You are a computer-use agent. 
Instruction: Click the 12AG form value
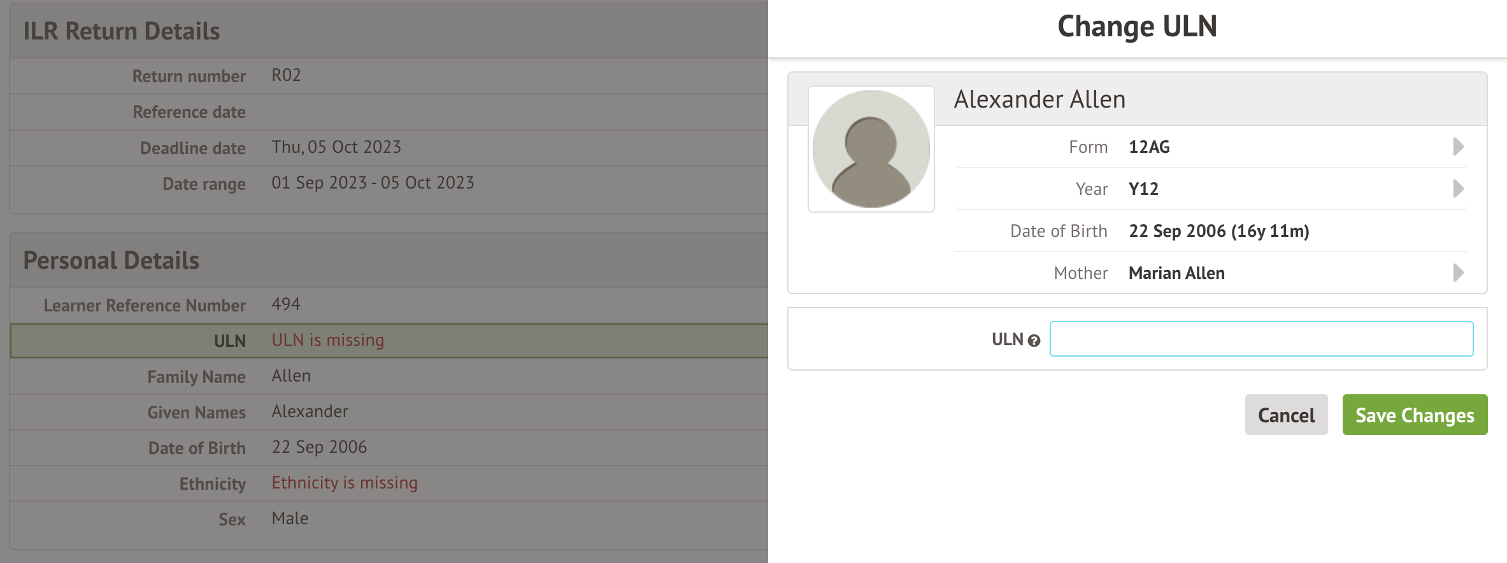pyautogui.click(x=1149, y=147)
